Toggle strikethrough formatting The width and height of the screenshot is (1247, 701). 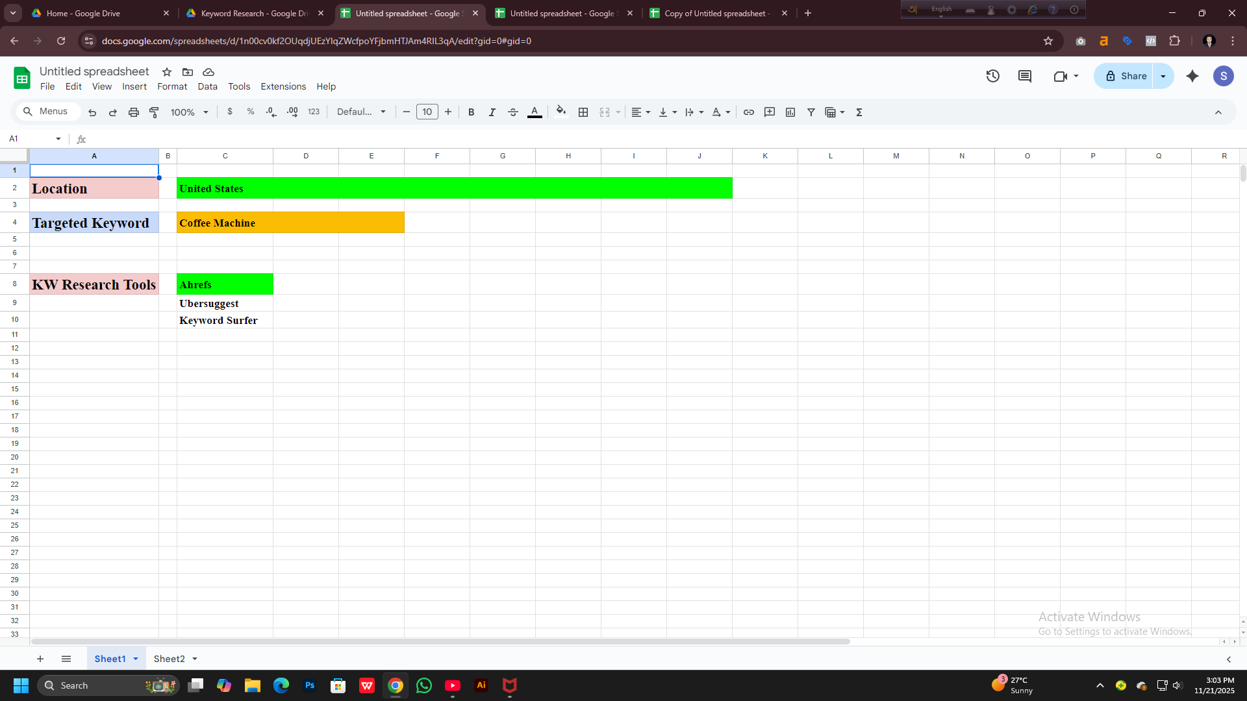point(512,112)
